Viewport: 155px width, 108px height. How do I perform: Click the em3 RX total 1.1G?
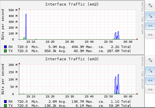pyautogui.click(x=115, y=102)
